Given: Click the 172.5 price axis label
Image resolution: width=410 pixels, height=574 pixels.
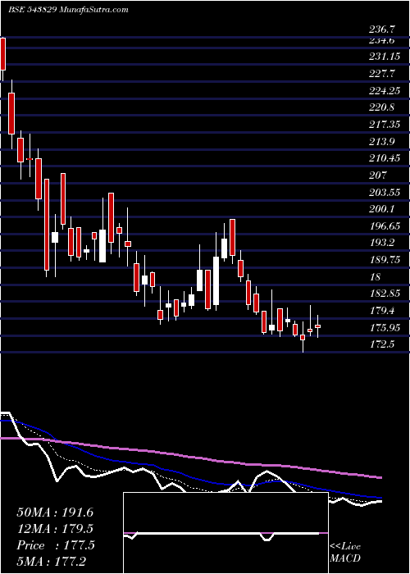Looking at the screenshot, I should click(382, 344).
